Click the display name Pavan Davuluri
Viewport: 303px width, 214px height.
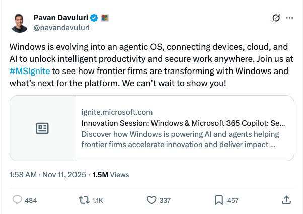[x=61, y=18]
